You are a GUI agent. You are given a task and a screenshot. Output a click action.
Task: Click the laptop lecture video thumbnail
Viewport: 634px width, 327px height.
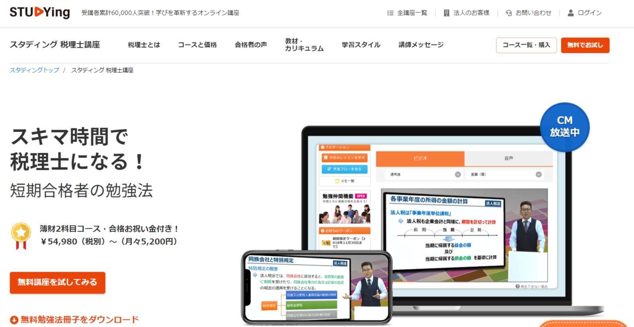click(x=464, y=235)
